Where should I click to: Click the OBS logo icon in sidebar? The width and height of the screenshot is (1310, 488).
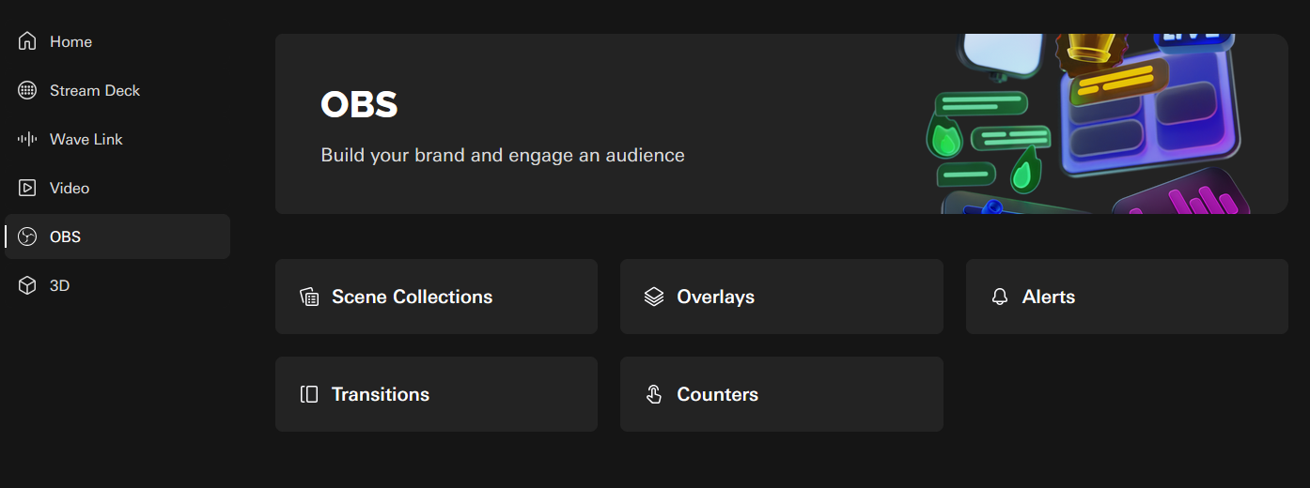point(27,236)
